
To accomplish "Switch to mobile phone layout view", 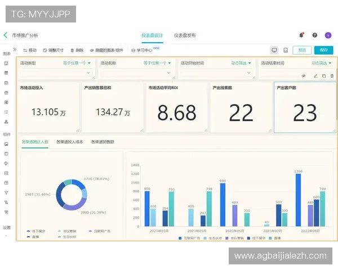I will point(286,50).
